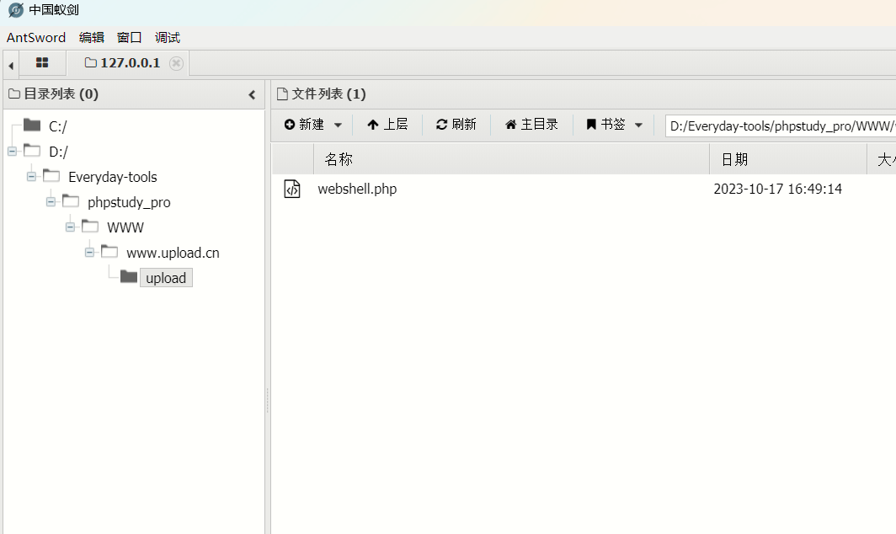Click the webshell.php file icon
Screen dimensions: 896x534
(x=292, y=190)
